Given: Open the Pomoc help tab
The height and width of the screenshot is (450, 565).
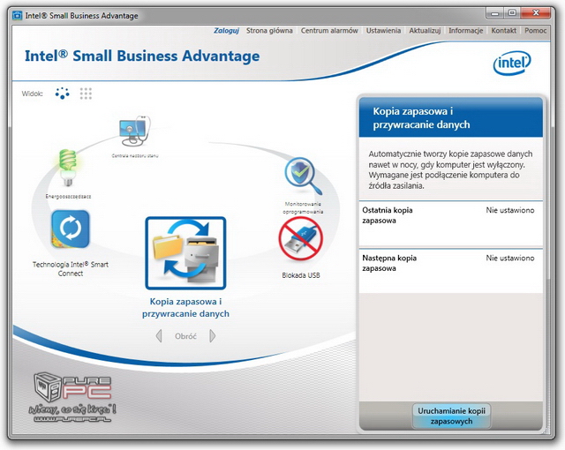Looking at the screenshot, I should point(536,30).
